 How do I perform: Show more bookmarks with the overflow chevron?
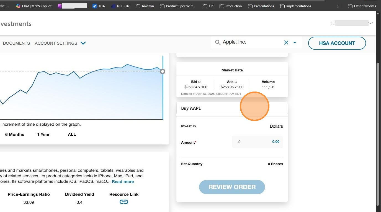[x=338, y=6]
